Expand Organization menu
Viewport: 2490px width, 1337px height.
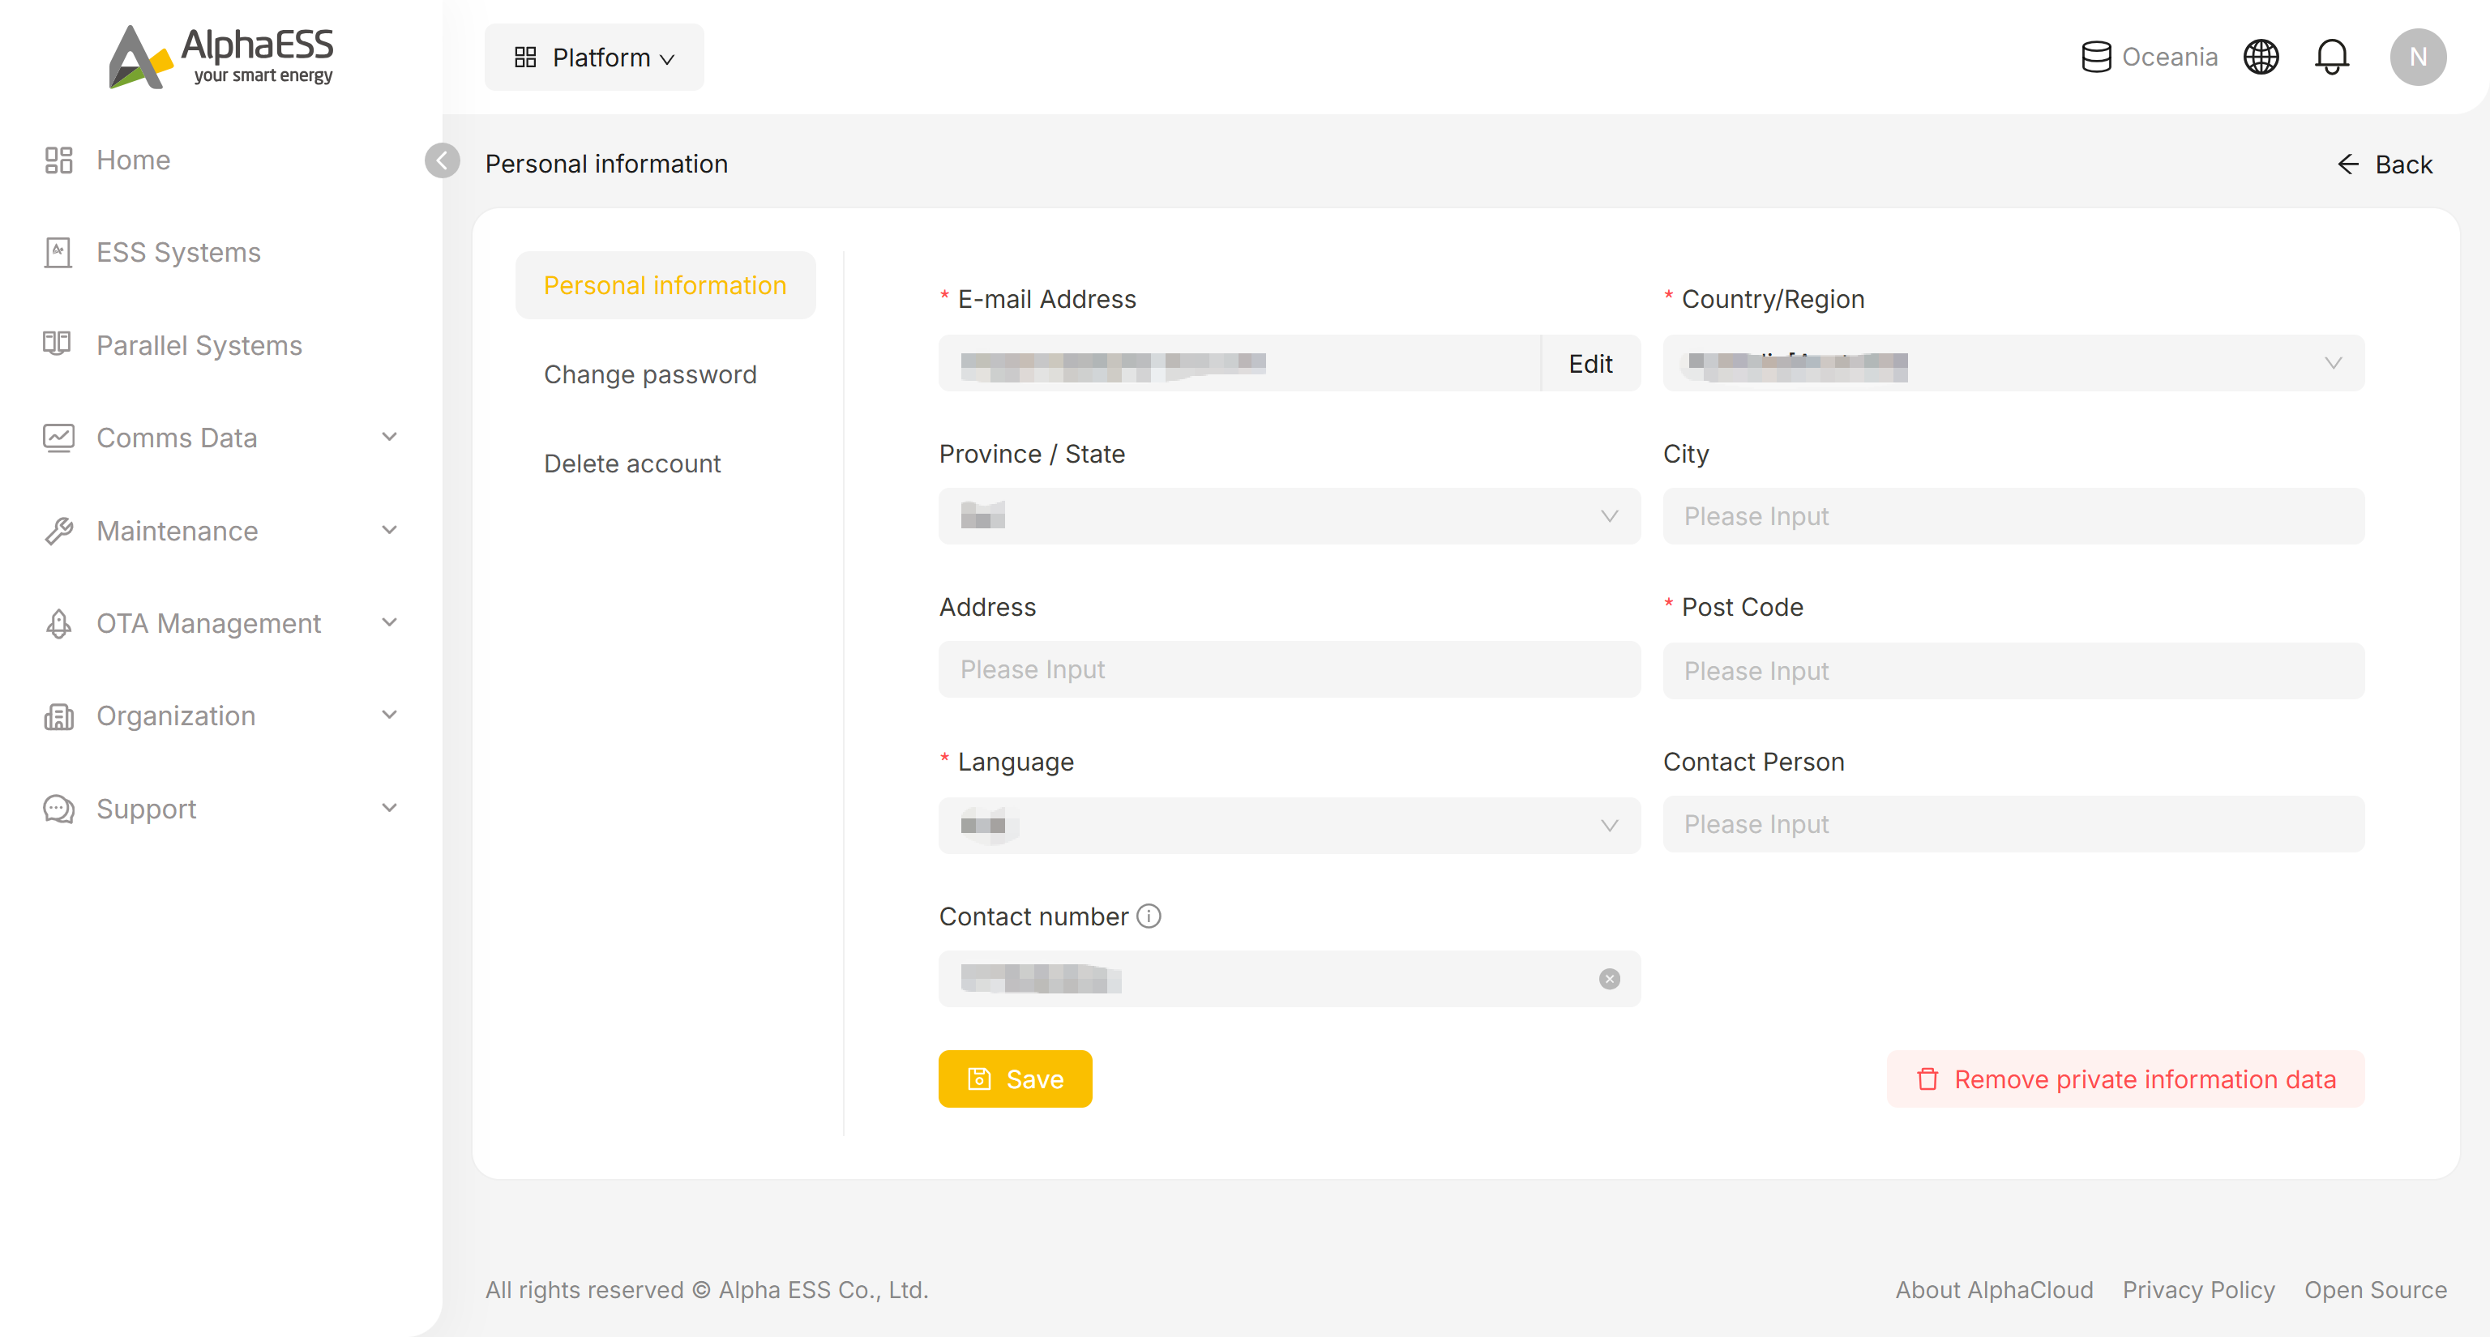[220, 715]
